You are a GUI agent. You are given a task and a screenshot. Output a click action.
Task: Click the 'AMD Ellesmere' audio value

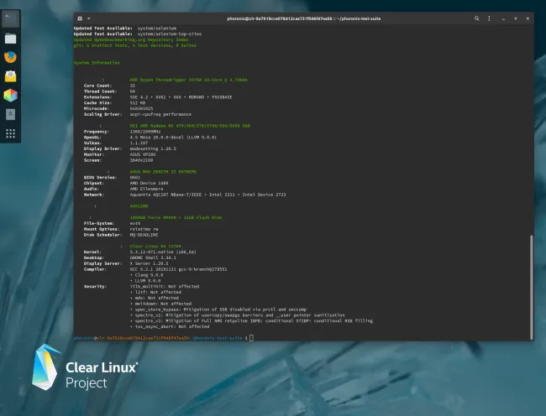pos(146,189)
